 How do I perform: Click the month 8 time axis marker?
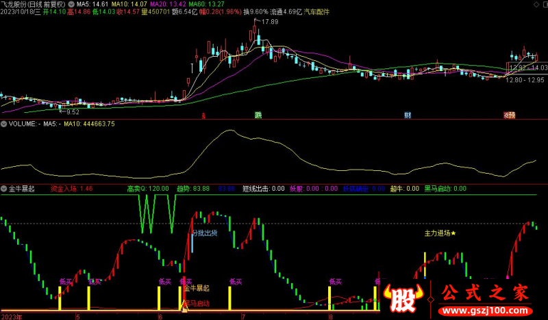click(331, 317)
